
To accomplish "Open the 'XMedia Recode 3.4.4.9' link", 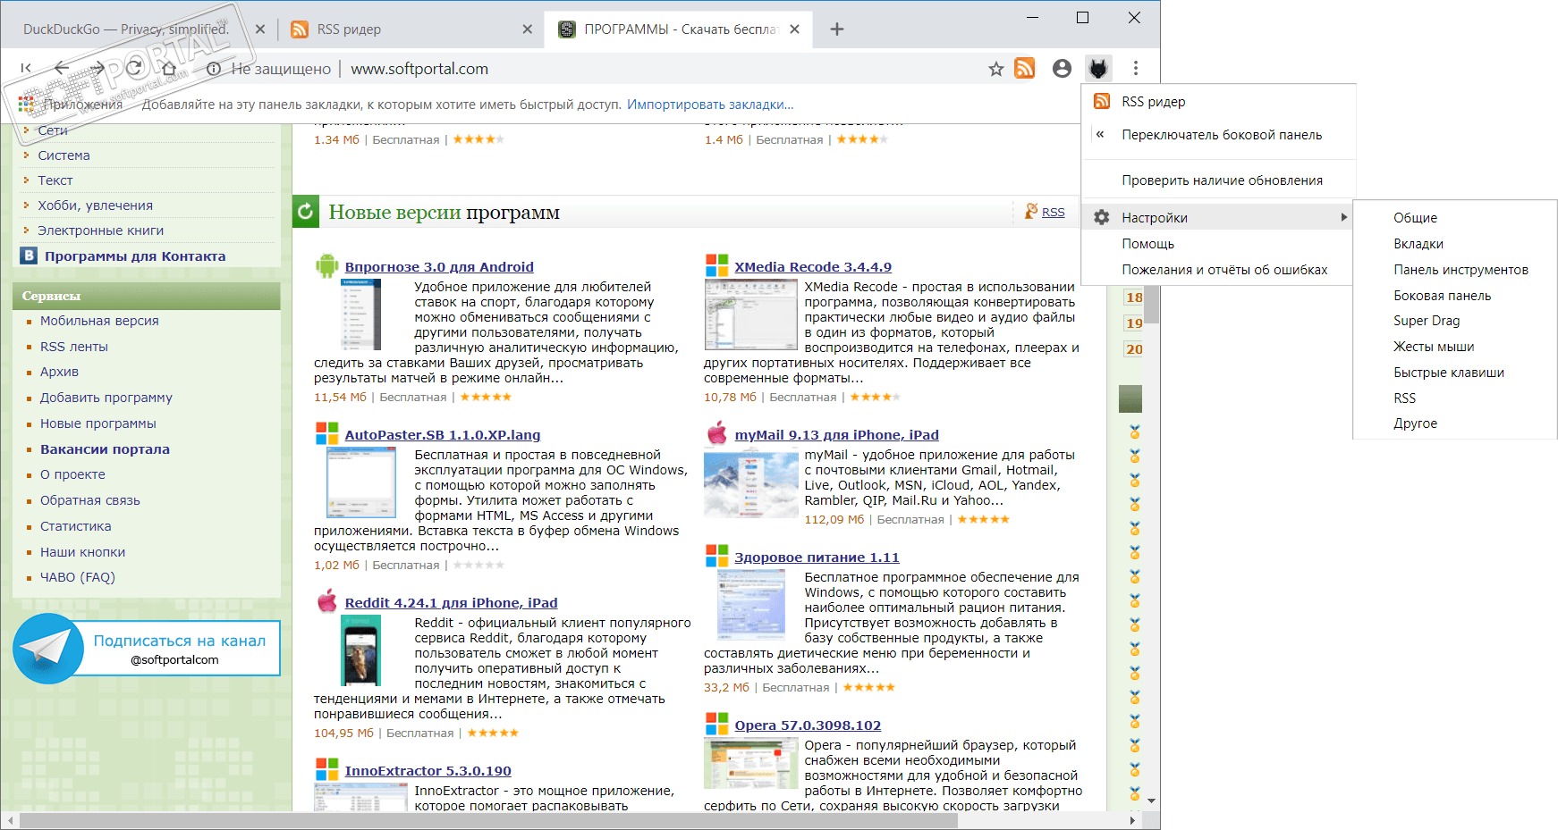I will 813,267.
